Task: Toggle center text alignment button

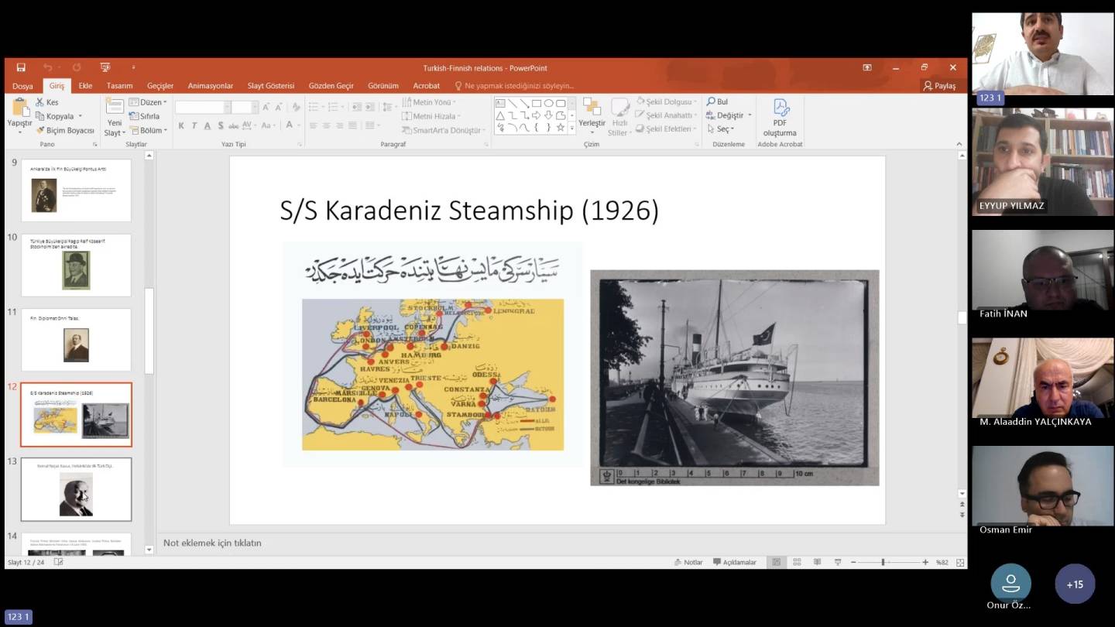Action: tap(326, 125)
